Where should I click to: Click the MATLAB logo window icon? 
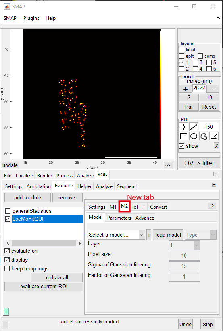(x=7, y=6)
